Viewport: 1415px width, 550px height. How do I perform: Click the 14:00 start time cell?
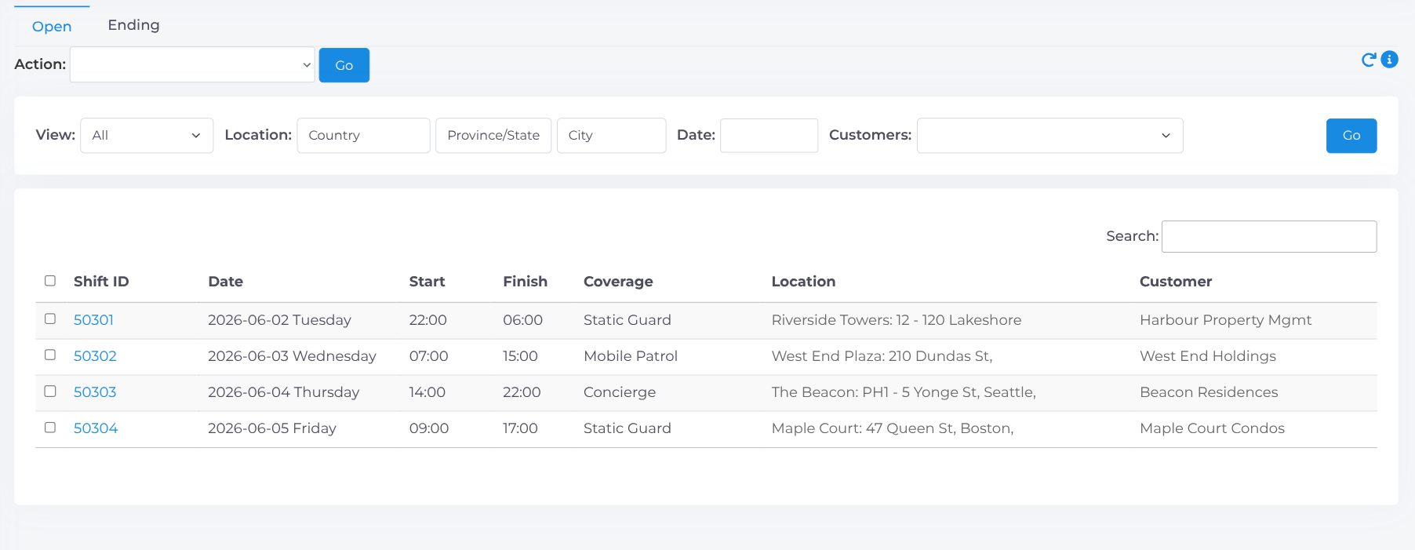pyautogui.click(x=427, y=392)
